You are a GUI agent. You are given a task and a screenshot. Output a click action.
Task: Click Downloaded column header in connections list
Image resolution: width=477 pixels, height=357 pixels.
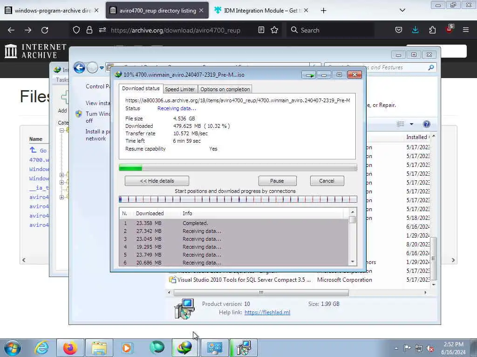(150, 213)
